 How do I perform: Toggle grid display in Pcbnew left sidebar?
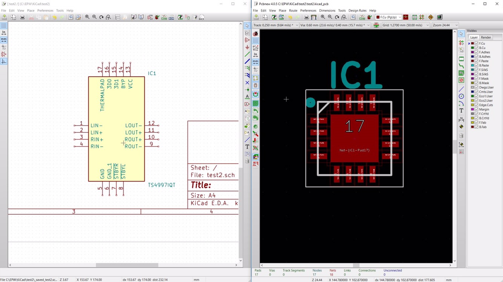tap(256, 41)
